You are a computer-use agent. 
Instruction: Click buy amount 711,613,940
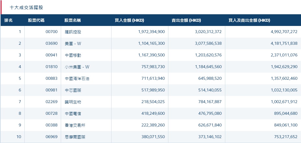click(x=153, y=78)
